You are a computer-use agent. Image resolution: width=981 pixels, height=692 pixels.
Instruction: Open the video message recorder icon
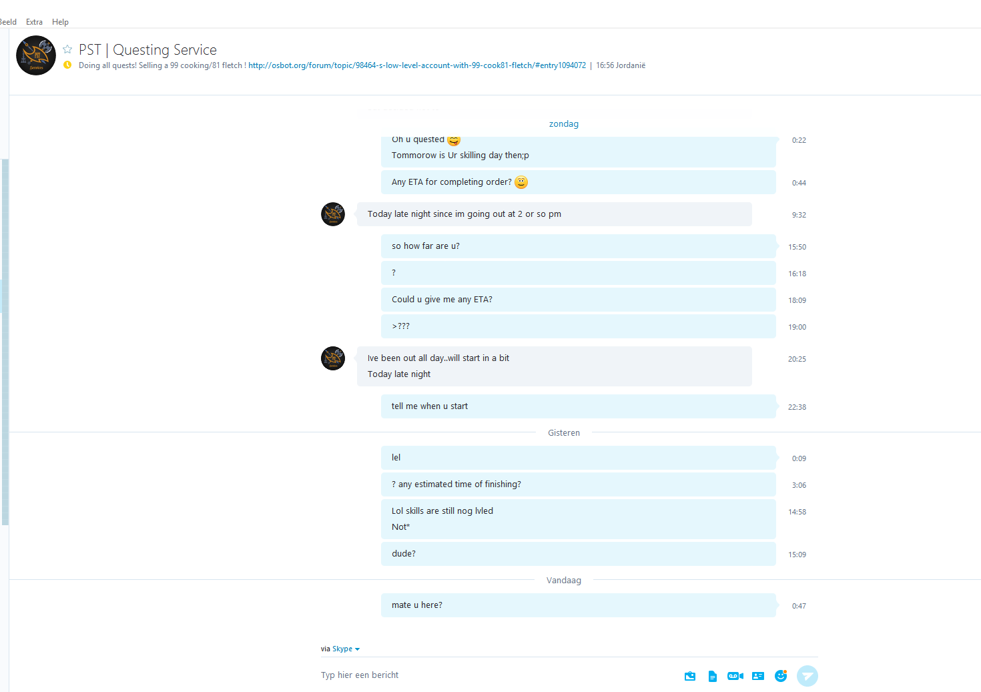tap(735, 676)
